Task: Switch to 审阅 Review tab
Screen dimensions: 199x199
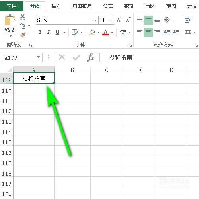Action: pyautogui.click(x=150, y=6)
